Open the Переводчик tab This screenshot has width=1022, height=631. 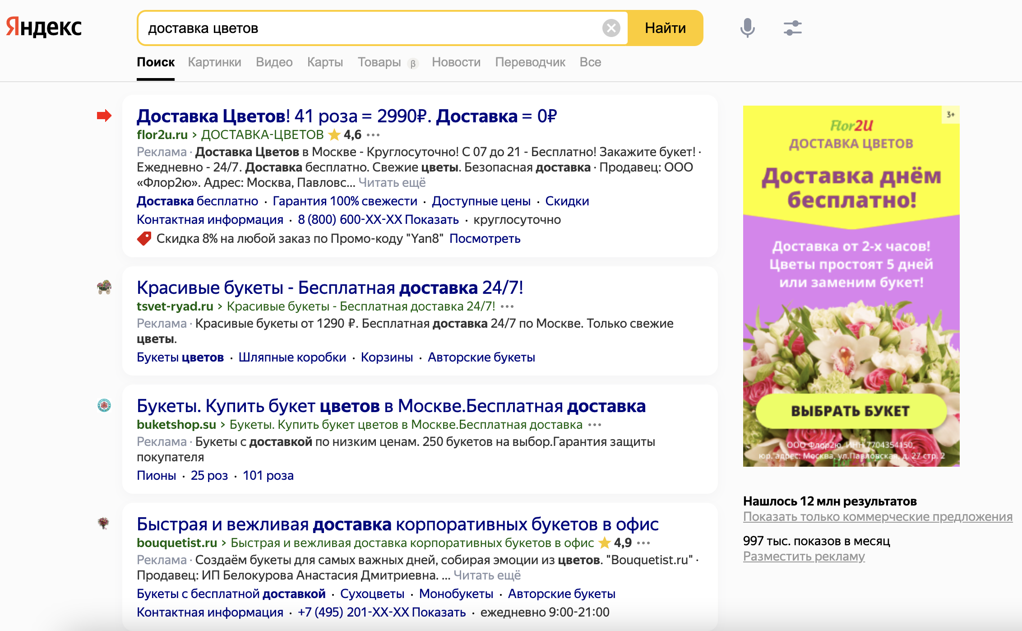tap(530, 62)
